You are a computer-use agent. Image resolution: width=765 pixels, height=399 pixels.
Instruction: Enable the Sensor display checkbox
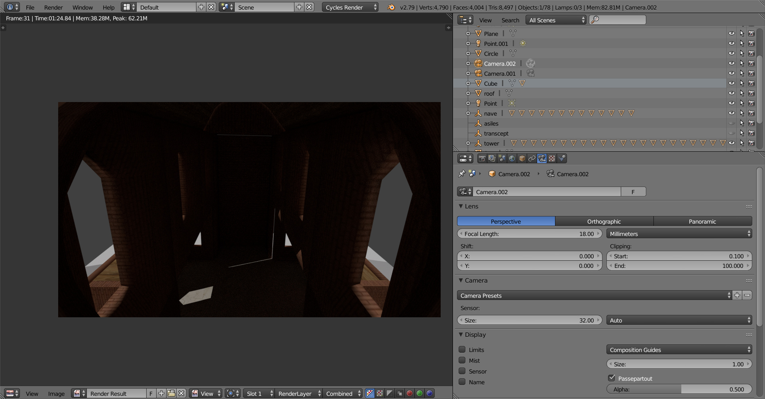462,371
